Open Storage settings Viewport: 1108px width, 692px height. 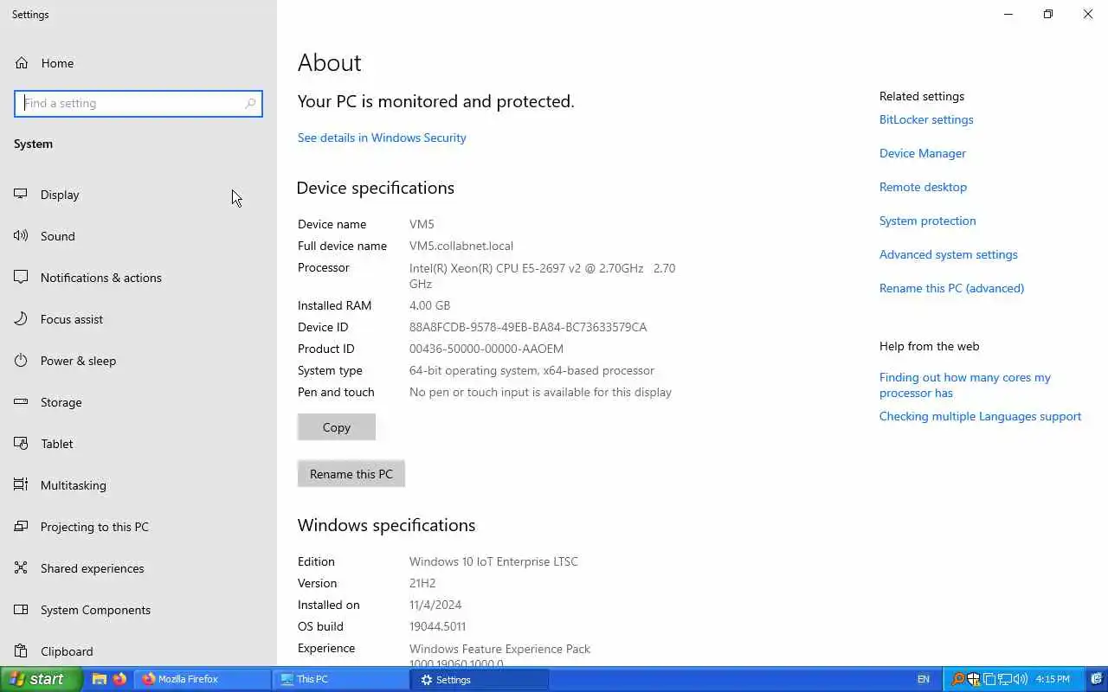[138, 402]
